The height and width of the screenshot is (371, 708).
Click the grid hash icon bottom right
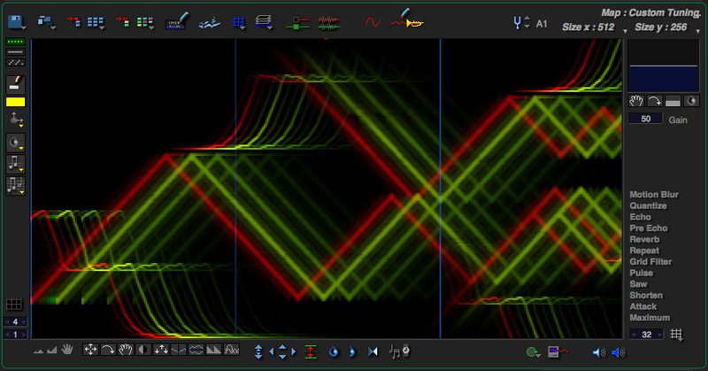[x=676, y=334]
